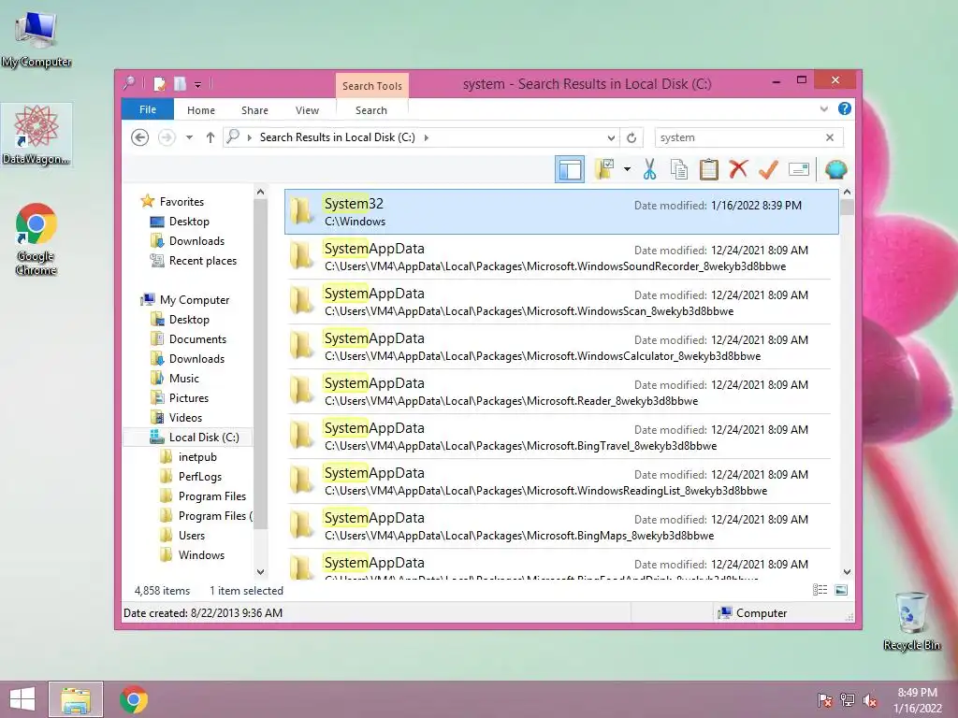Go back with the Back arrow
The image size is (958, 718).
[140, 137]
